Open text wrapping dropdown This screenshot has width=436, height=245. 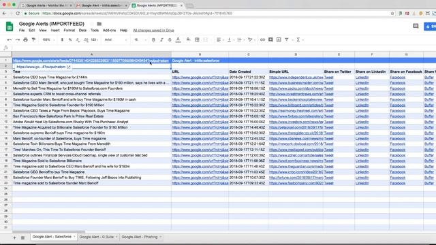240,39
